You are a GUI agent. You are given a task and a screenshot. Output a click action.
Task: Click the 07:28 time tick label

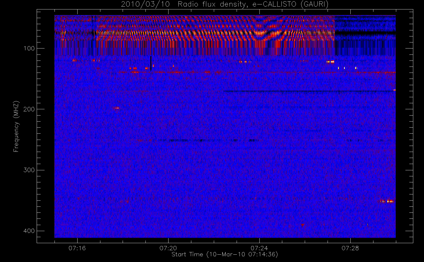click(x=350, y=248)
